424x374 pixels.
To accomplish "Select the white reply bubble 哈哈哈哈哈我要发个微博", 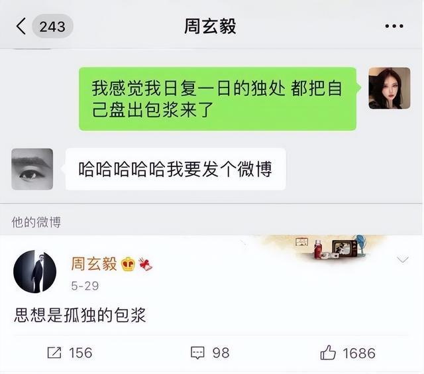I will click(x=176, y=169).
